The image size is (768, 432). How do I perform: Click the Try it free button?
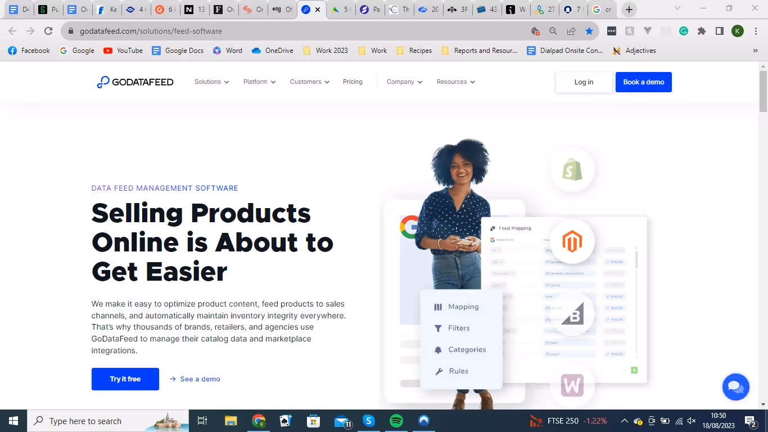pyautogui.click(x=125, y=379)
